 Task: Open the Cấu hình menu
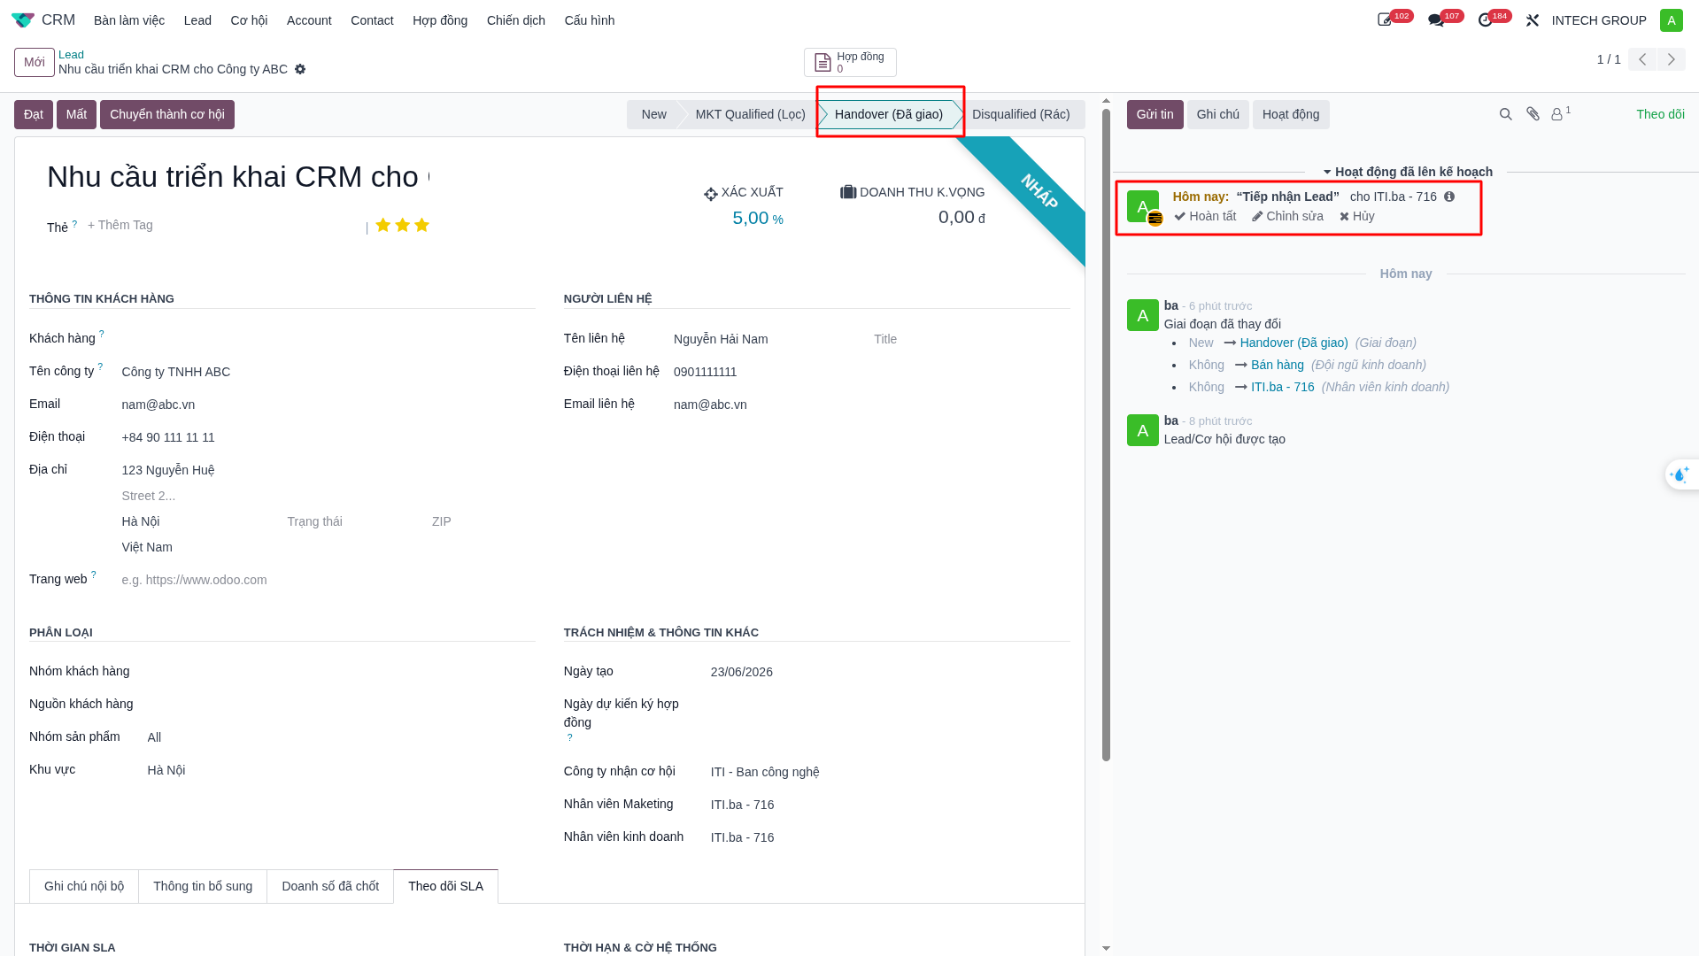click(589, 19)
